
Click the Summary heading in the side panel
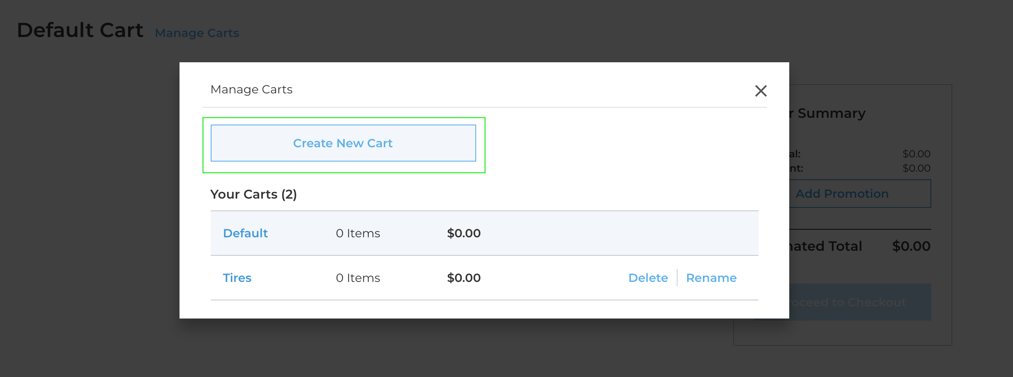coord(831,113)
